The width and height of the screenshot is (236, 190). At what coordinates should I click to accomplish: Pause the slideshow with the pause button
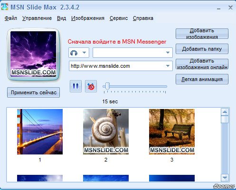[76, 86]
